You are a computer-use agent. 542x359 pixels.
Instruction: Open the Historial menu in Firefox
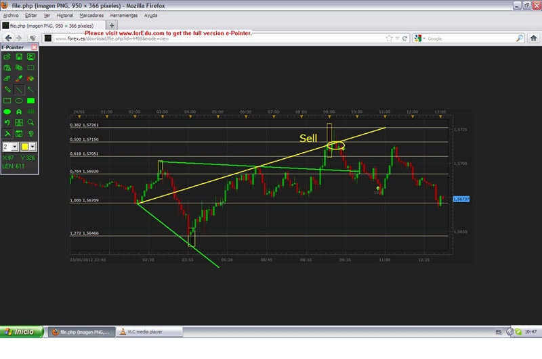[x=65, y=15]
